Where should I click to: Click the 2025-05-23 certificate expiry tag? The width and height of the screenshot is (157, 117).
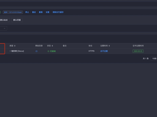point(138,51)
